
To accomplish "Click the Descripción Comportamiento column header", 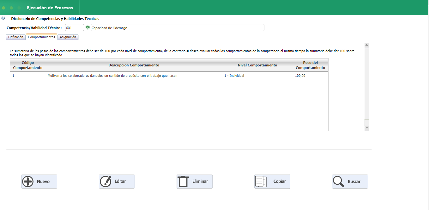I will pos(134,65).
